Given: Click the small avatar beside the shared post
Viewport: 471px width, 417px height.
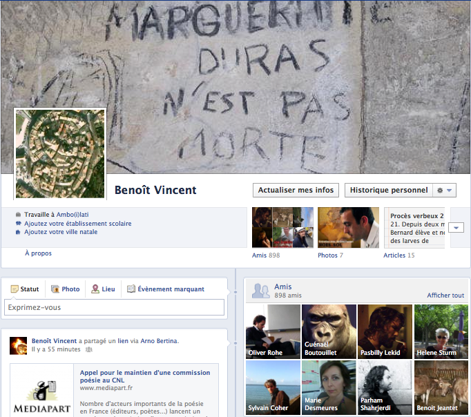Looking at the screenshot, I should [19, 345].
